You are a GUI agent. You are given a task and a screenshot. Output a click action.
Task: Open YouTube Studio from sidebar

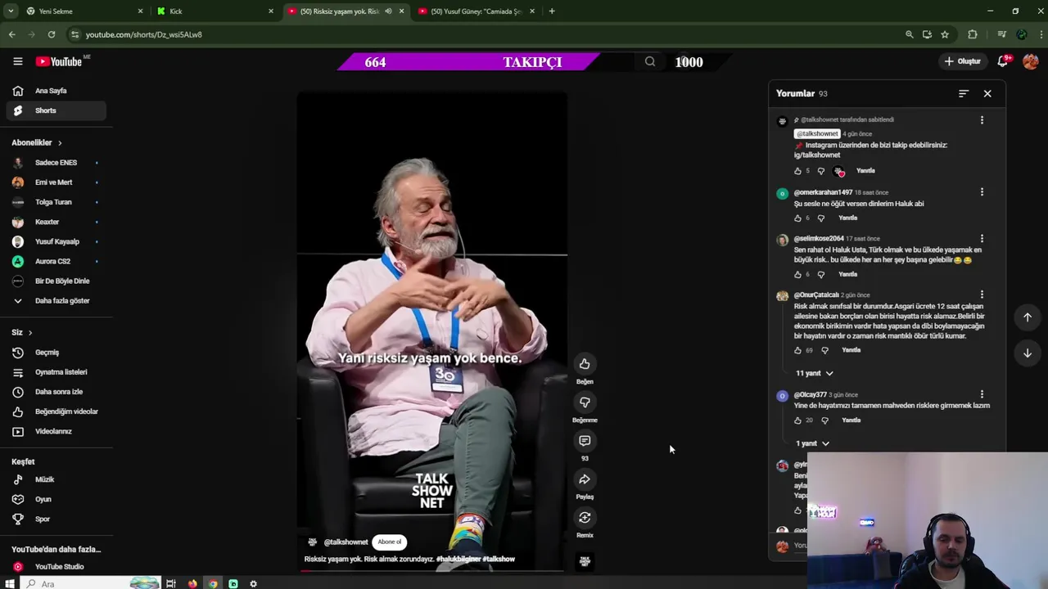pyautogui.click(x=56, y=566)
